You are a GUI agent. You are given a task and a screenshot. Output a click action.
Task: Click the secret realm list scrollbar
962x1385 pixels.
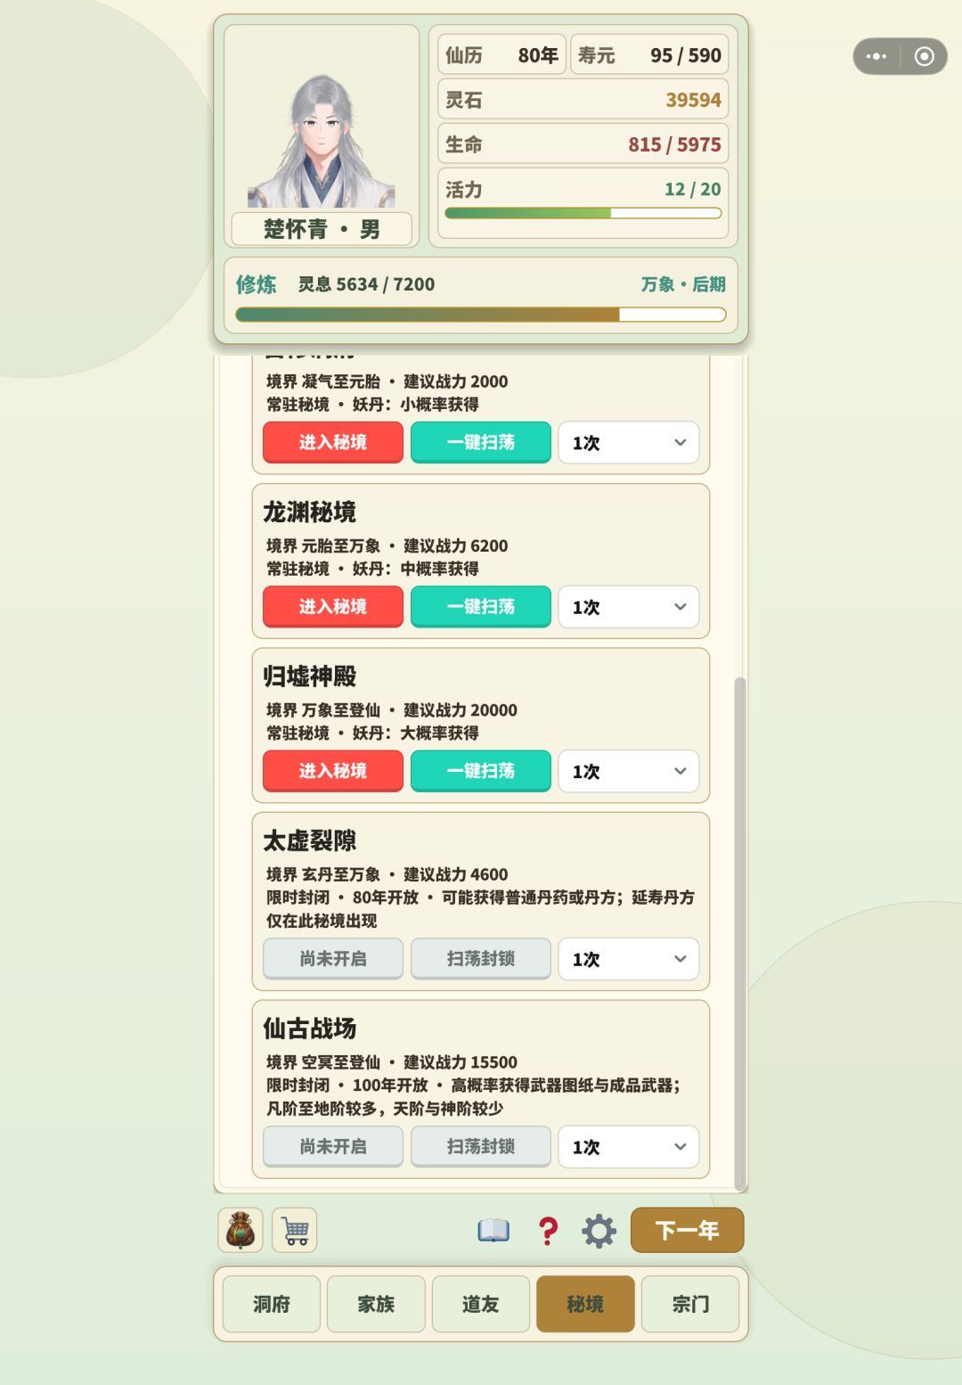point(739,931)
